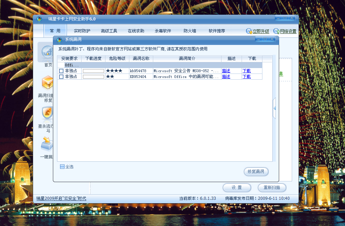Click the 重新扫描 button
Viewport: 345px width, 226px height.
[x=272, y=188]
